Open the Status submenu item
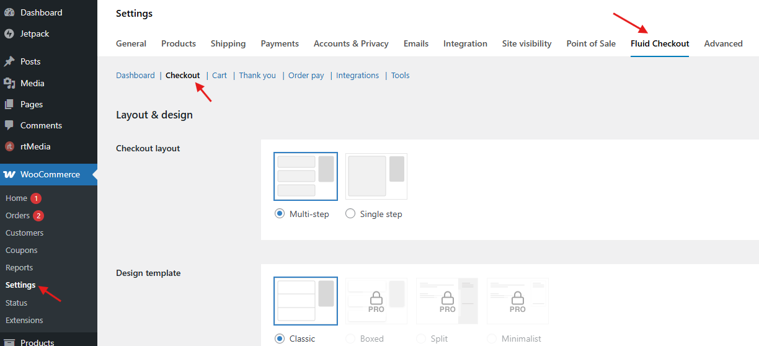The height and width of the screenshot is (346, 759). (x=17, y=303)
